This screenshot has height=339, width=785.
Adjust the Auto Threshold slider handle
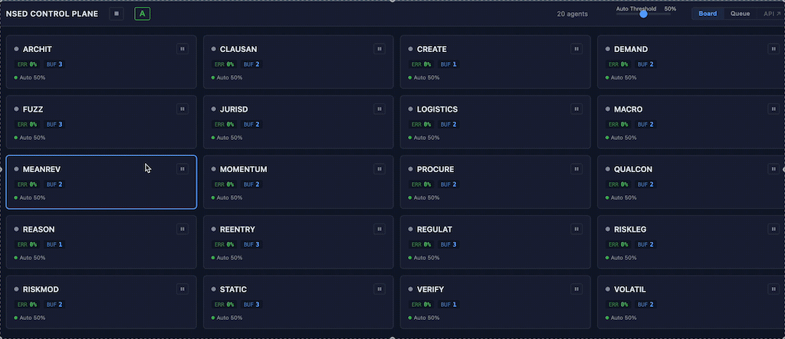click(643, 14)
